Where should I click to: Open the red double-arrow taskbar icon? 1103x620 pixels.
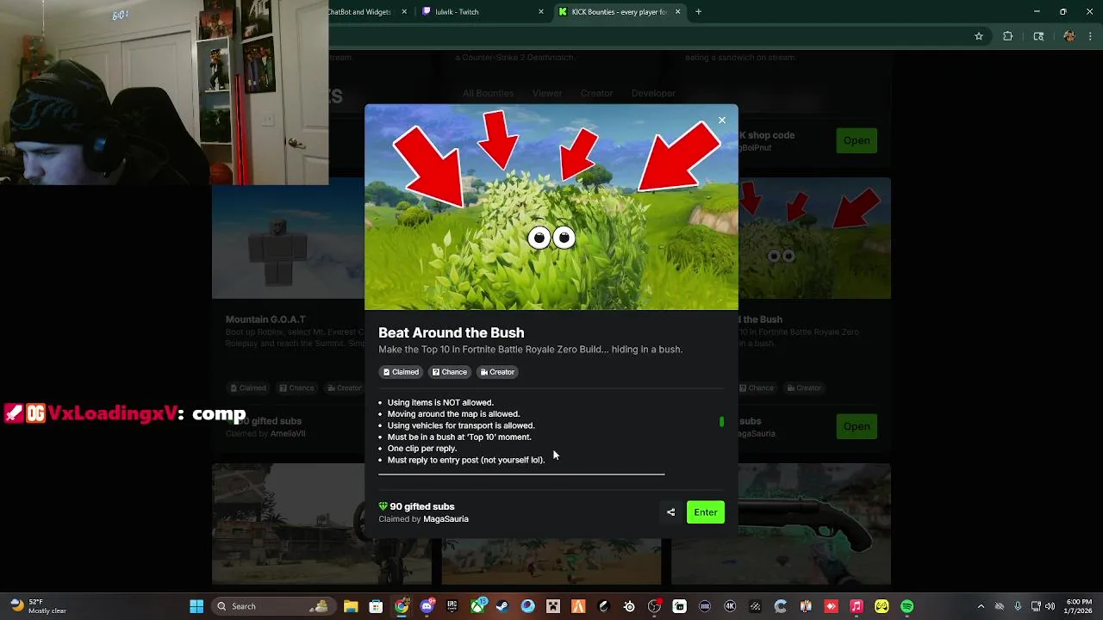click(832, 606)
